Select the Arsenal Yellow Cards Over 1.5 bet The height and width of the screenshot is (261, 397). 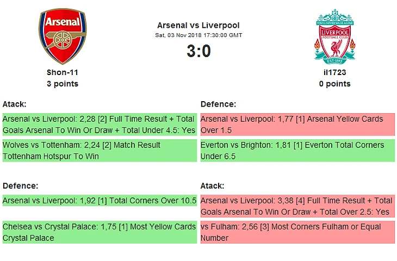pyautogui.click(x=297, y=125)
